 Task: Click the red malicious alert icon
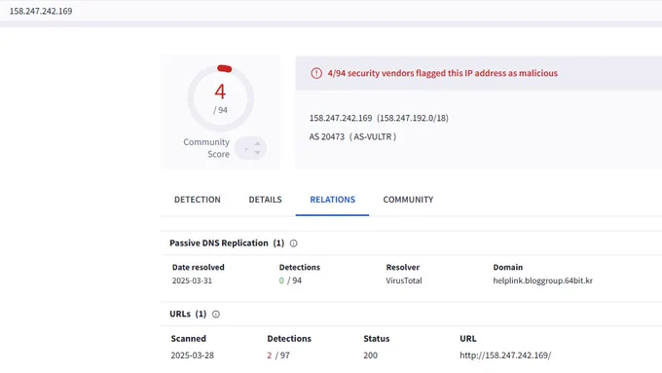point(316,73)
